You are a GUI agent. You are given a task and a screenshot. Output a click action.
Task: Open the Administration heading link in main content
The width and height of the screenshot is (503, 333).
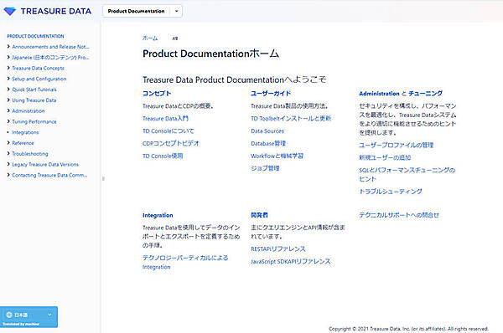coord(379,94)
